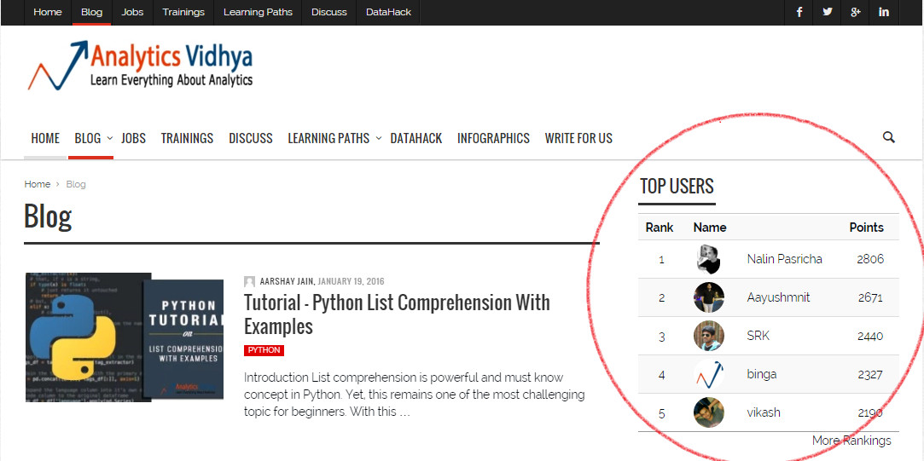Click the Analytics Vidhya logo

(141, 66)
